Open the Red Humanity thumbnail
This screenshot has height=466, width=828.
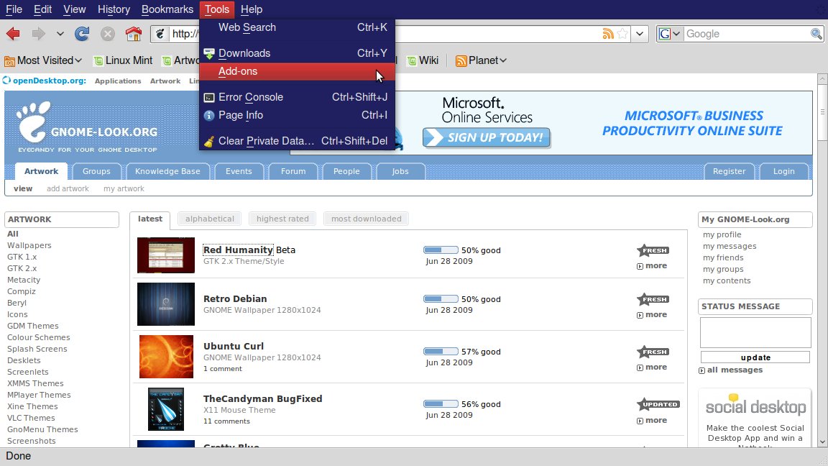point(166,255)
